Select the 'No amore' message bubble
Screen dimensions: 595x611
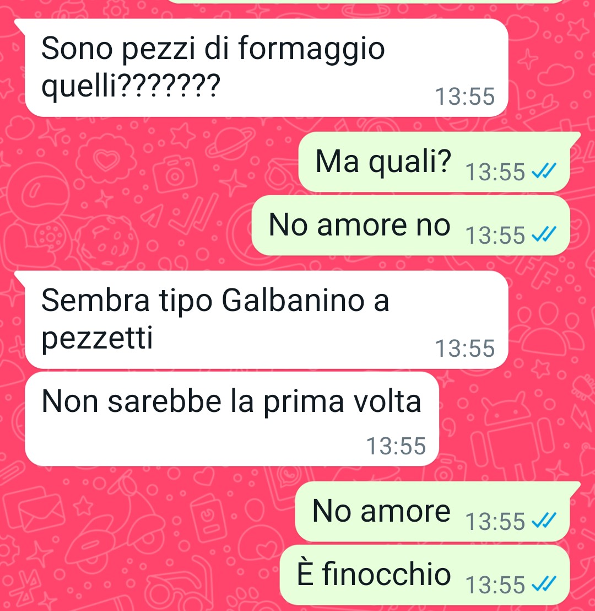tap(432, 511)
